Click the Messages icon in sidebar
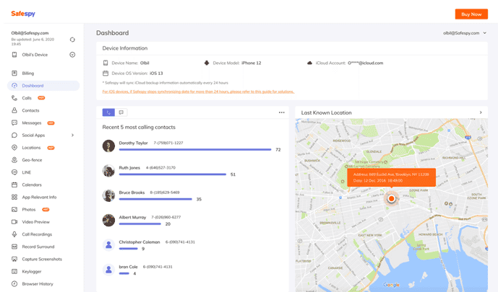 [x=14, y=123]
